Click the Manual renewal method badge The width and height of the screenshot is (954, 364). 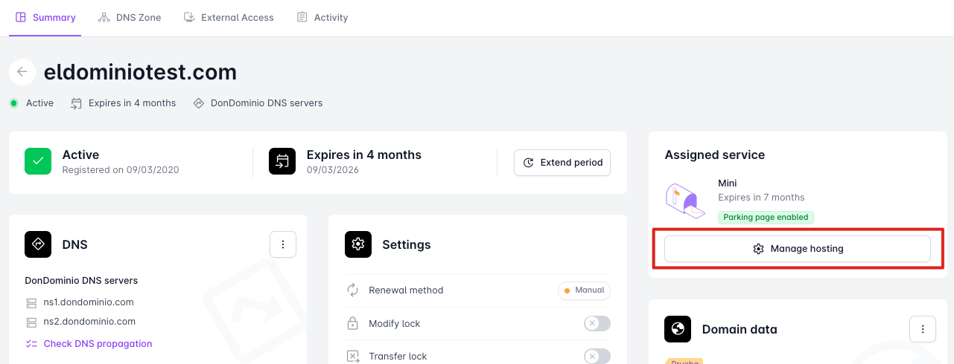585,290
